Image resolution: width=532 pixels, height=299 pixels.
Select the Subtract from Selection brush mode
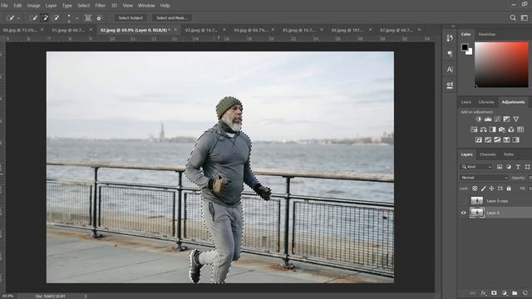click(x=56, y=18)
